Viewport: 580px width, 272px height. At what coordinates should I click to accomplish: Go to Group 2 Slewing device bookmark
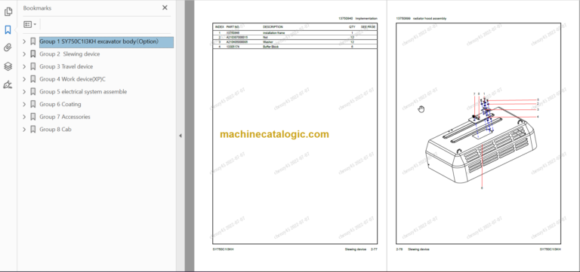tap(69, 54)
